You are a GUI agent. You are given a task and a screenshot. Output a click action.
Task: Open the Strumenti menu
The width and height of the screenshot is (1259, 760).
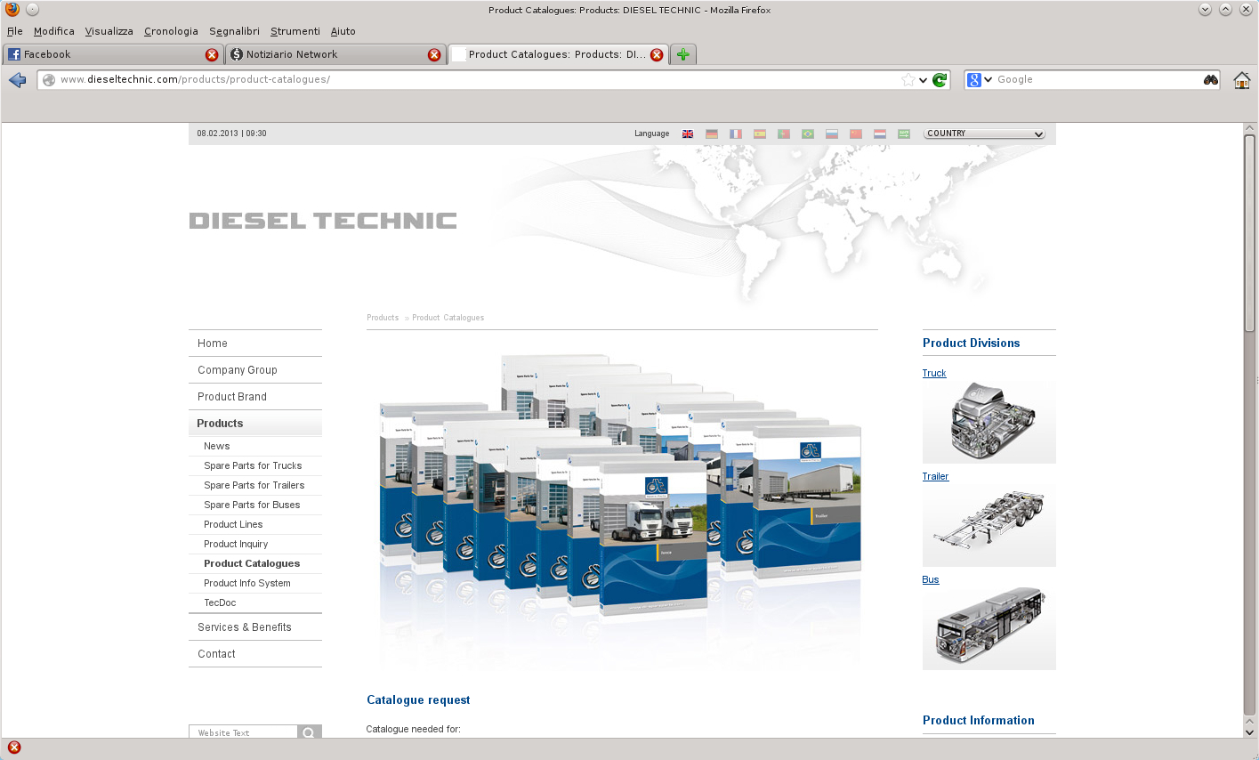coord(295,31)
